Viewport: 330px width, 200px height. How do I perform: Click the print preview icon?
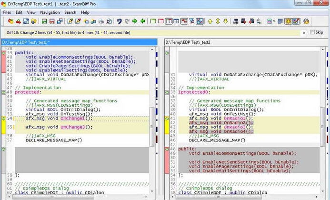[109, 21]
